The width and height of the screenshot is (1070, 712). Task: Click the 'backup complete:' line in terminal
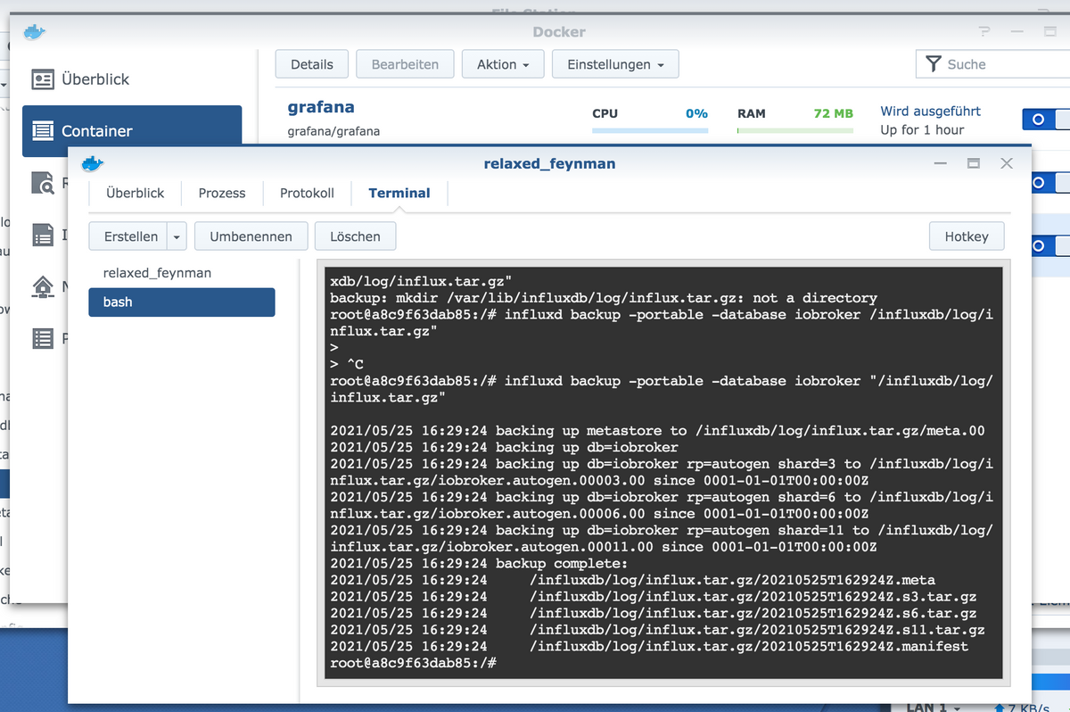pos(479,564)
